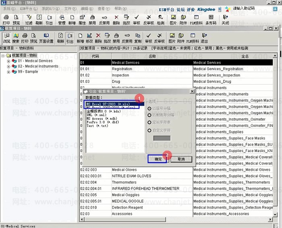Viewport: 282px width, 228px height.
Task: Click the 搜索 (Search) toolbar icon
Action: point(15,39)
